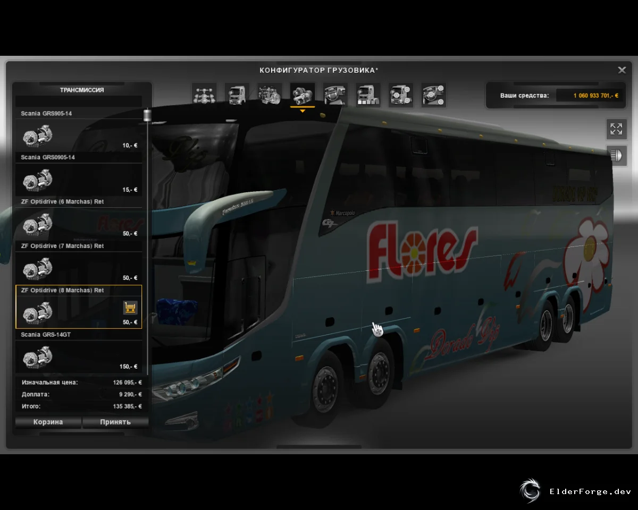The width and height of the screenshot is (638, 510).
Task: Click the Принять button
Action: 115,422
